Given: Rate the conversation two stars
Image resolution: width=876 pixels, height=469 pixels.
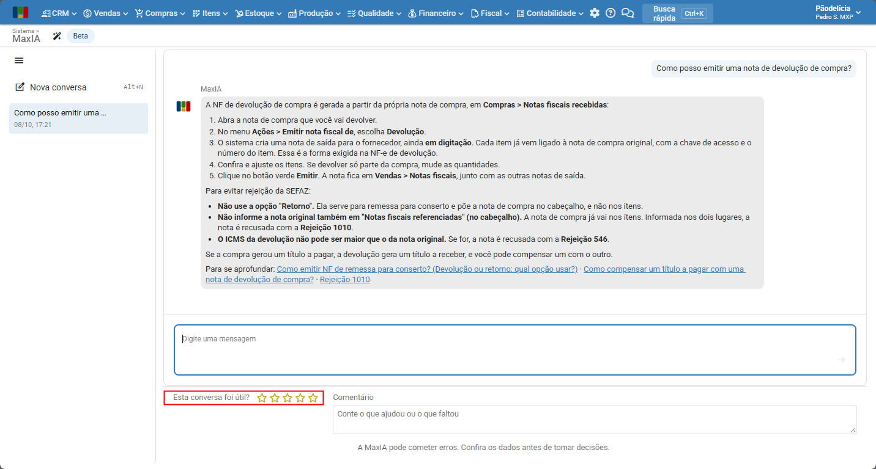Looking at the screenshot, I should point(275,398).
